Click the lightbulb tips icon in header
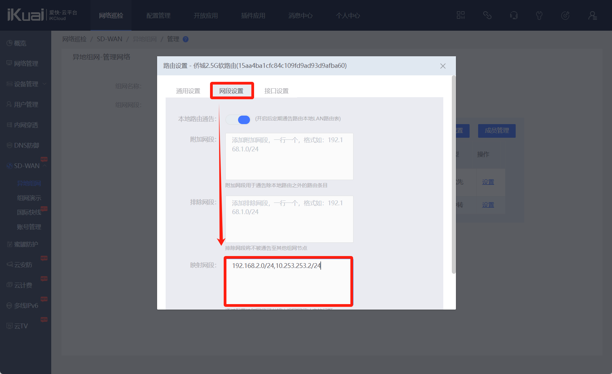This screenshot has height=374, width=612. [539, 15]
